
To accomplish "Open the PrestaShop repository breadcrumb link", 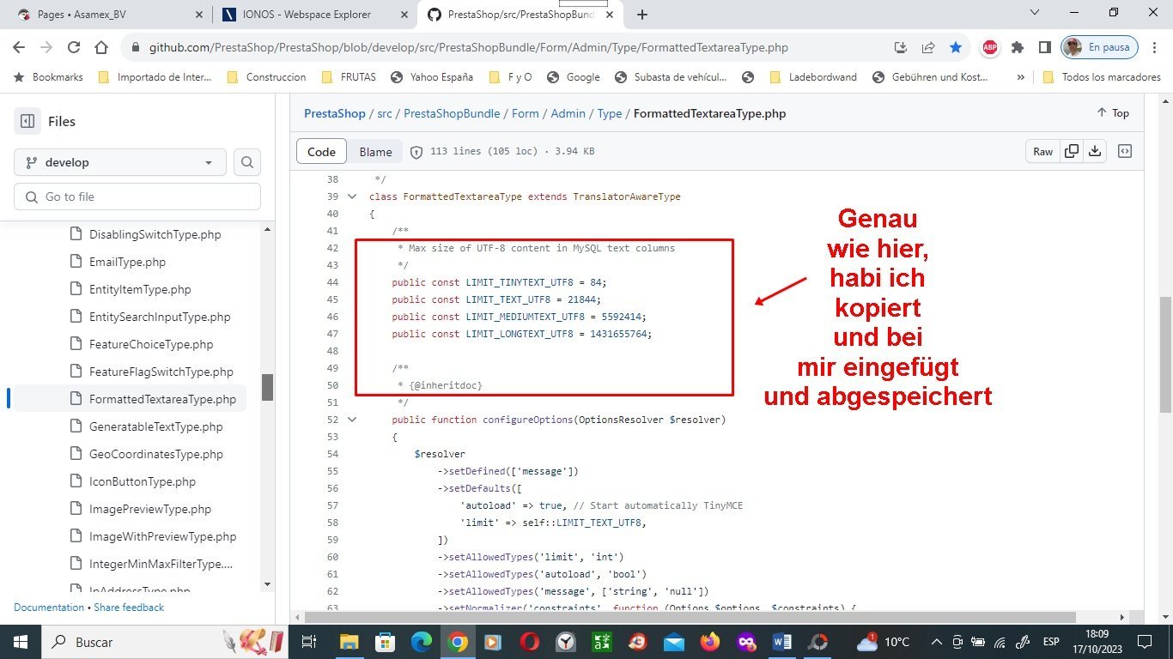I will (335, 113).
